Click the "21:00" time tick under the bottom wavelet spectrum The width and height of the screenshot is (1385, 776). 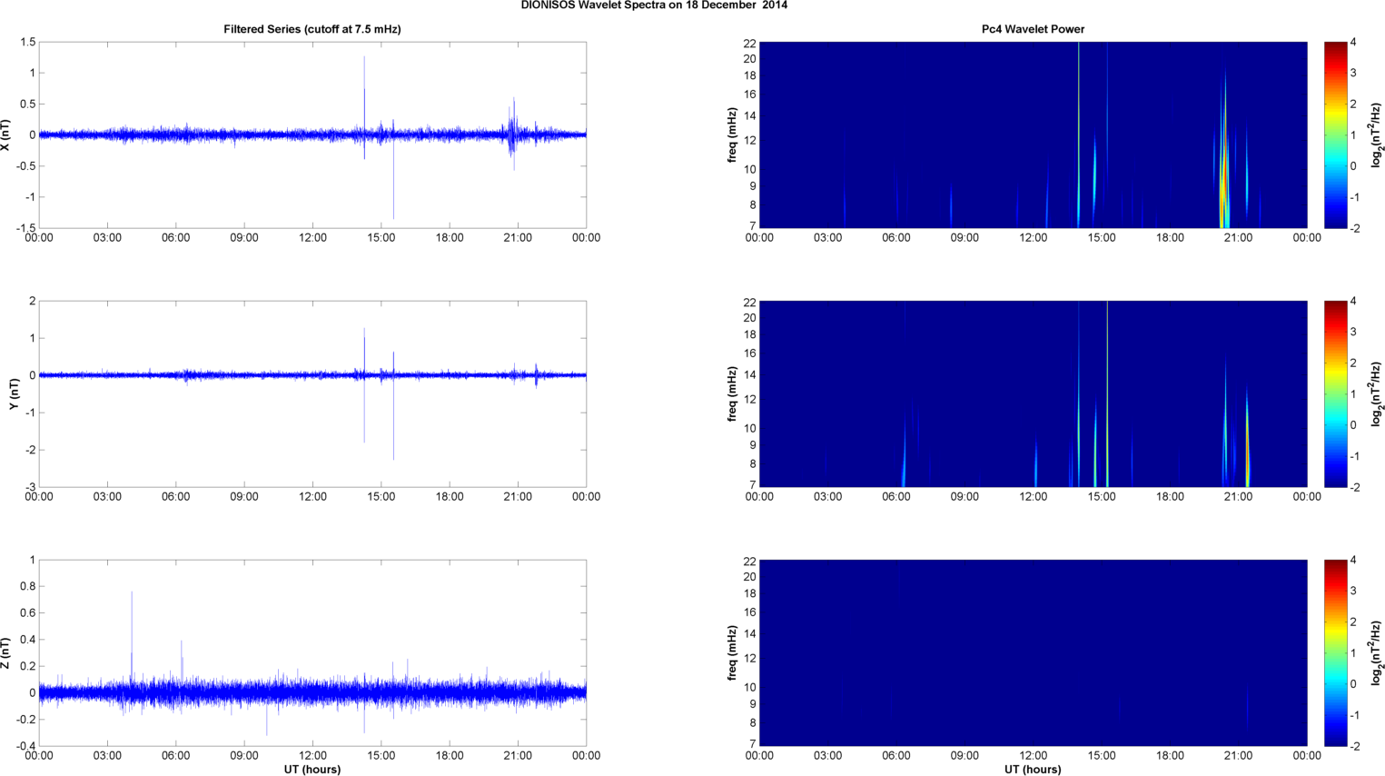click(x=1238, y=756)
